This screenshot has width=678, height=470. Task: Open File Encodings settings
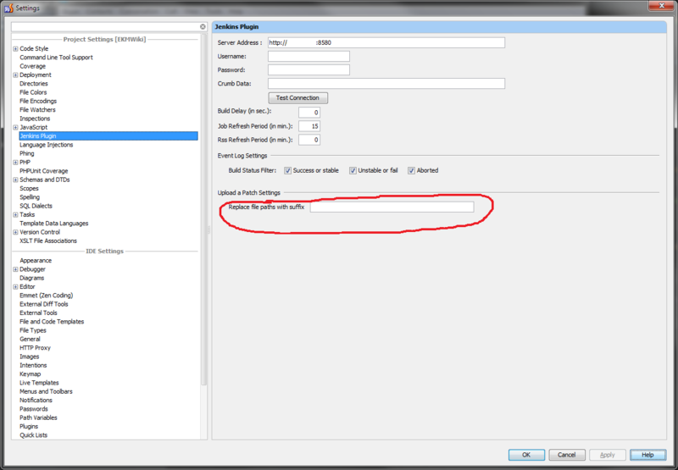click(x=38, y=101)
